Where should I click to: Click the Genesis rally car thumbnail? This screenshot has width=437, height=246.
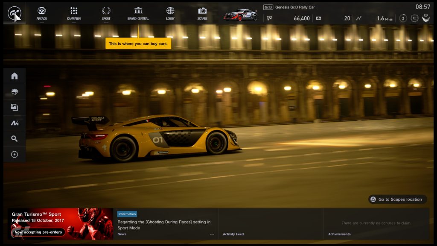[240, 15]
